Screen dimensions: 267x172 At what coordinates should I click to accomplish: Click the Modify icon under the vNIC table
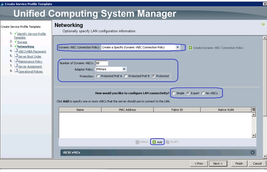(167, 142)
